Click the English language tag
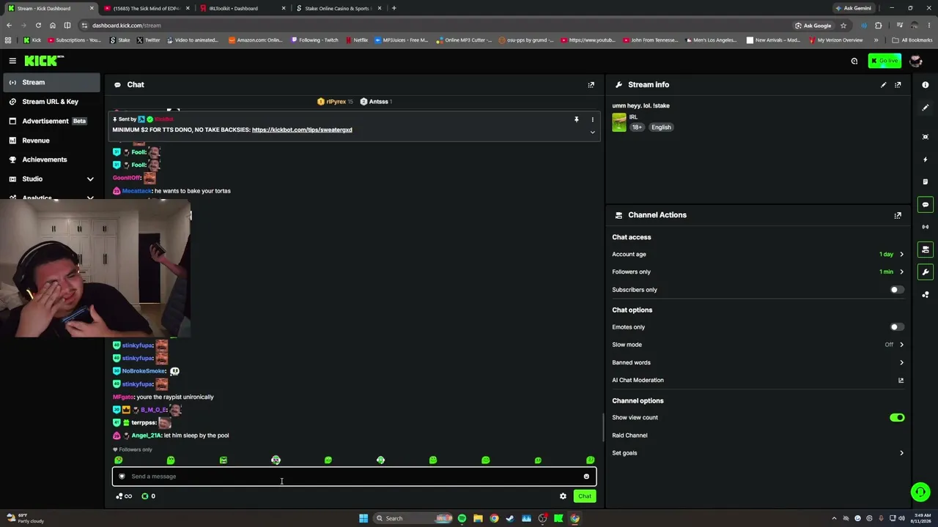This screenshot has width=938, height=527. coord(661,127)
